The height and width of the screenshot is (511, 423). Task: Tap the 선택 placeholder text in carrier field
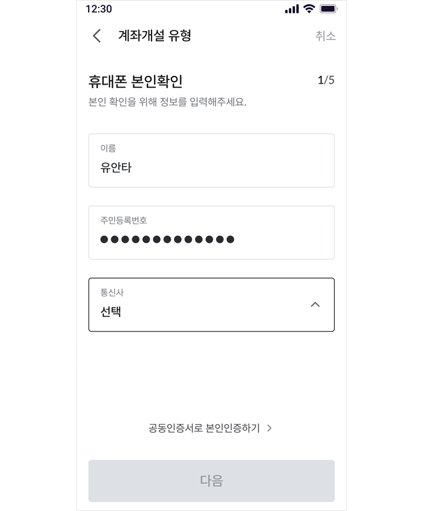click(110, 312)
